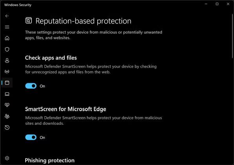Open Firewall & network protection antenna icon
The image size is (234, 165).
point(7,72)
